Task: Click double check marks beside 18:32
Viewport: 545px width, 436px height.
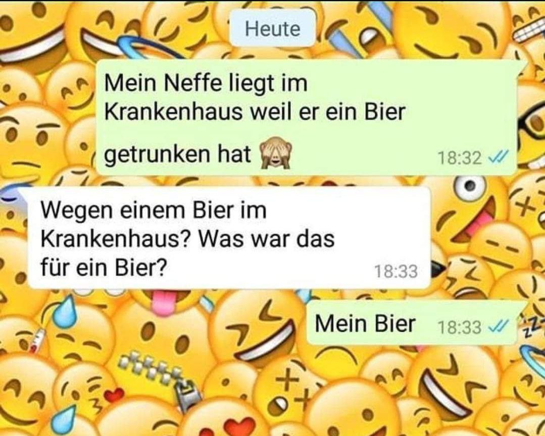Action: tap(499, 158)
